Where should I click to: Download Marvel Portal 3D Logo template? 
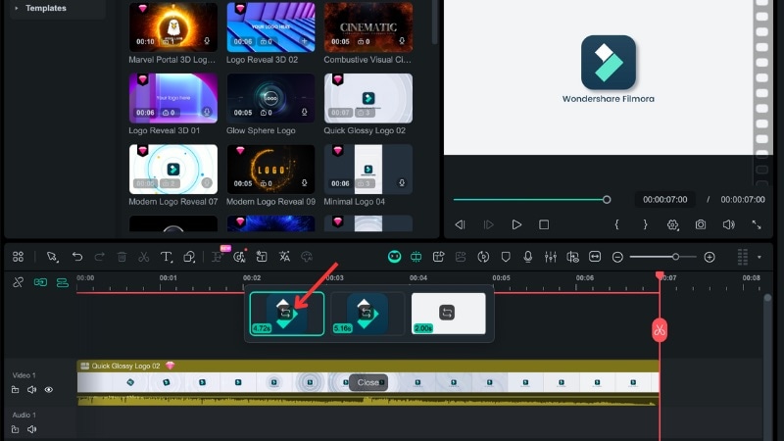coord(207,41)
